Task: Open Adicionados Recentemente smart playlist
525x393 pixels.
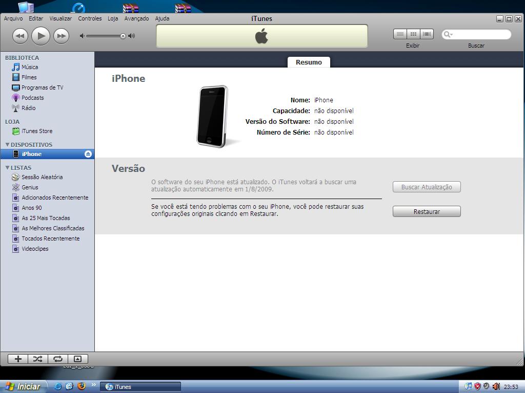Action: (47, 198)
